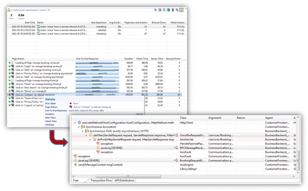Screen dimensions: 308x191
Task: Click green status dot of "Logout" action
Action: coord(9,105)
